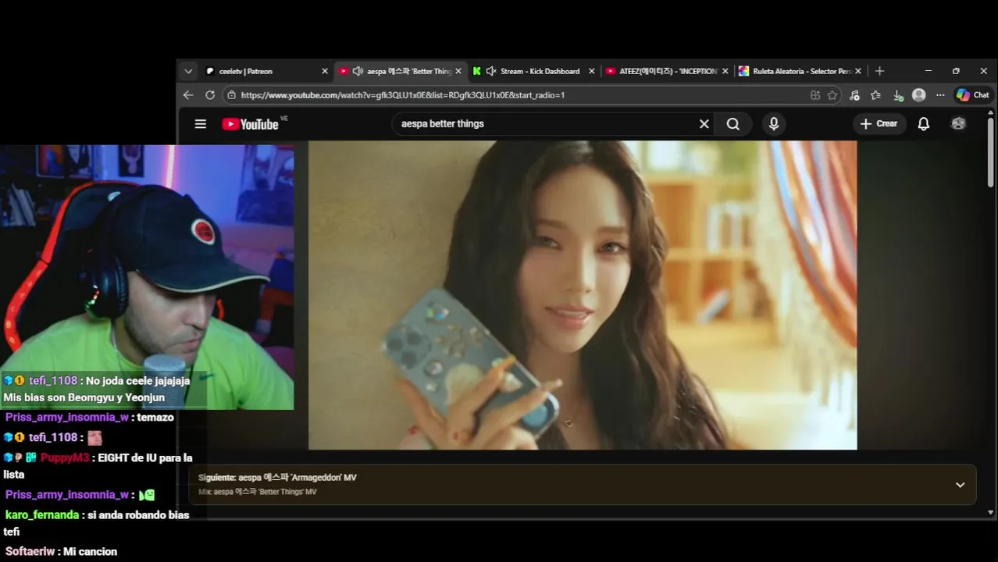Open browser downloads icon
This screenshot has width=998, height=562.
click(898, 95)
